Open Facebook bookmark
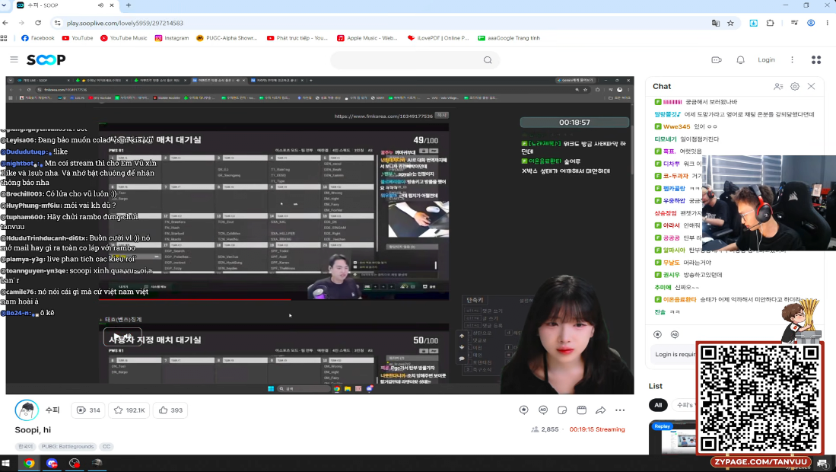The height and width of the screenshot is (472, 836). point(38,38)
